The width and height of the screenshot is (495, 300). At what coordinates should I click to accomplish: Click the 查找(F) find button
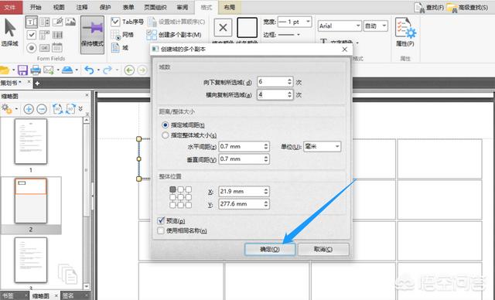(x=429, y=7)
